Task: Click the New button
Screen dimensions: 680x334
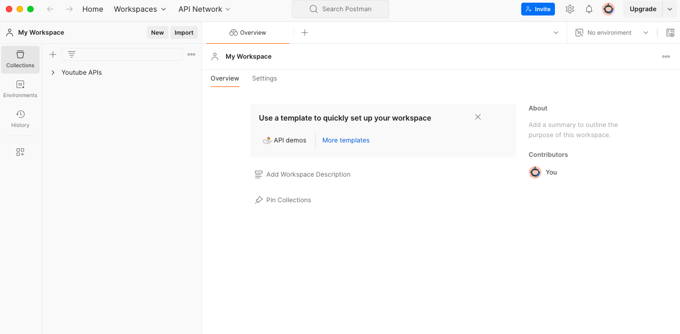Action: (x=158, y=33)
